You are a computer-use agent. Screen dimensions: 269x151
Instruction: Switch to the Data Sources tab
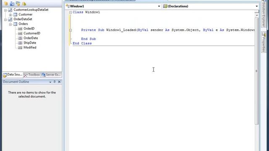click(x=13, y=75)
